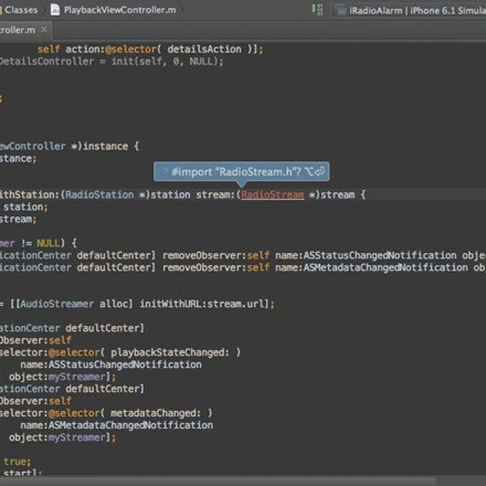This screenshot has width=486, height=486.
Task: Click the horizontal scrollbar at the bottom
Action: point(219,481)
